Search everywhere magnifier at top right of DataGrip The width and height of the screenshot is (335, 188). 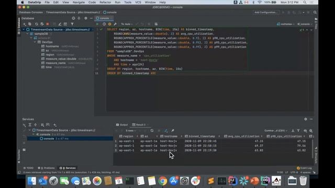[315, 13]
